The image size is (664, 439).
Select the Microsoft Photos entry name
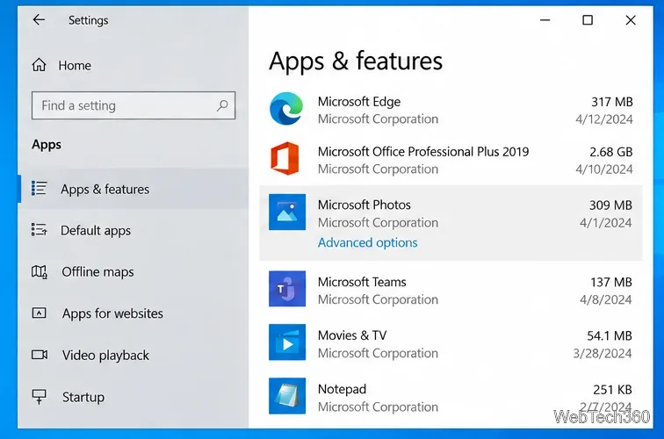coord(364,205)
